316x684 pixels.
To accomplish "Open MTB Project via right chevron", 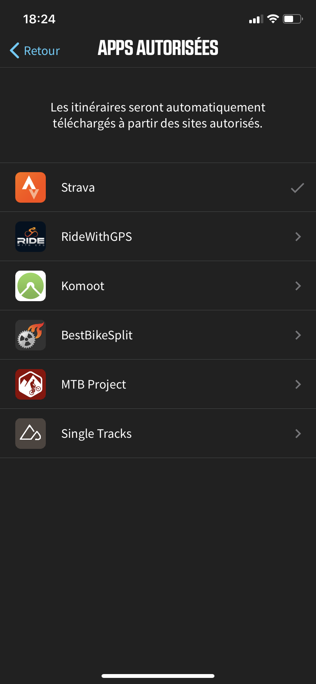I will pos(298,384).
